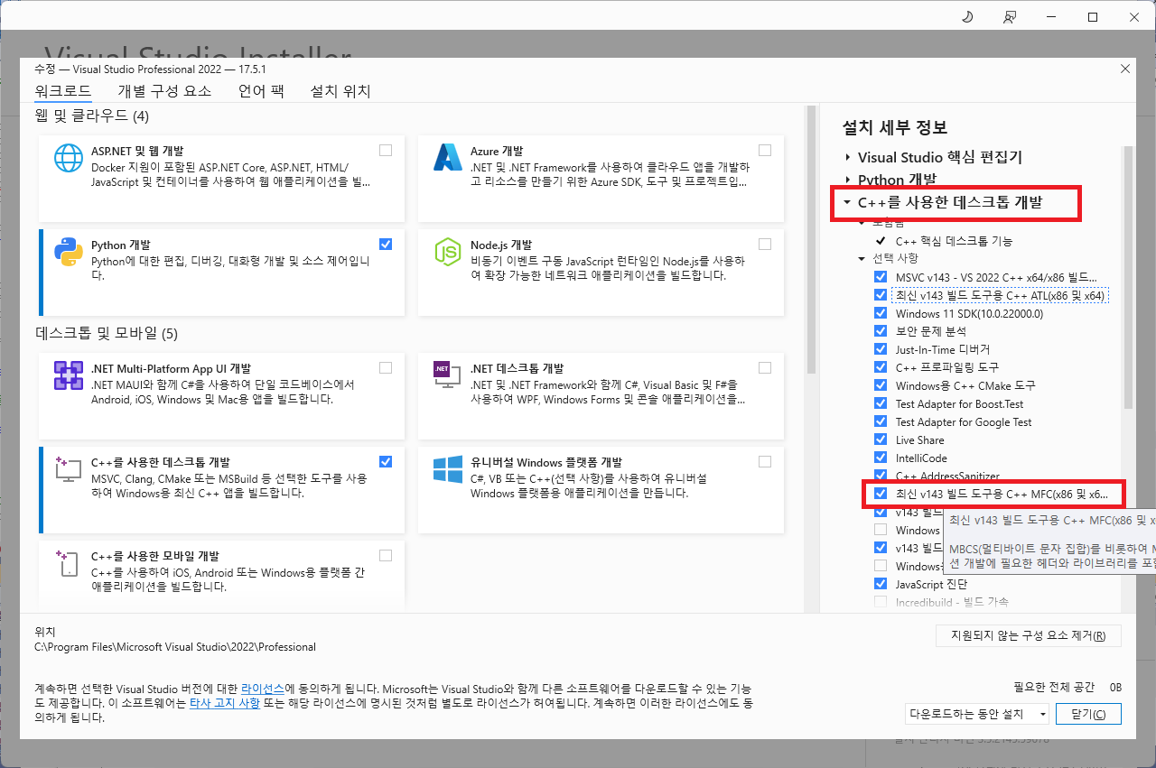Click Remove unsupported components button

(x=1029, y=635)
